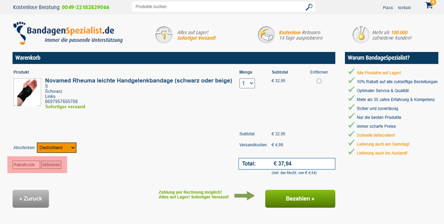Click the 'Zahlung per Rechnung möglich!' note
The width and height of the screenshot is (444, 224).
[190, 192]
